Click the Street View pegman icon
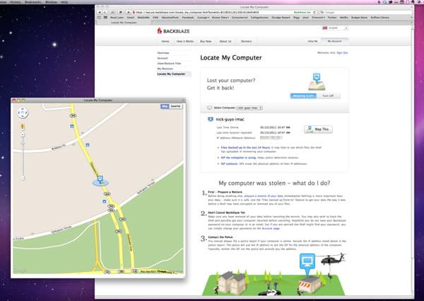Image resolution: width=424 pixels, height=301 pixels. (22, 126)
